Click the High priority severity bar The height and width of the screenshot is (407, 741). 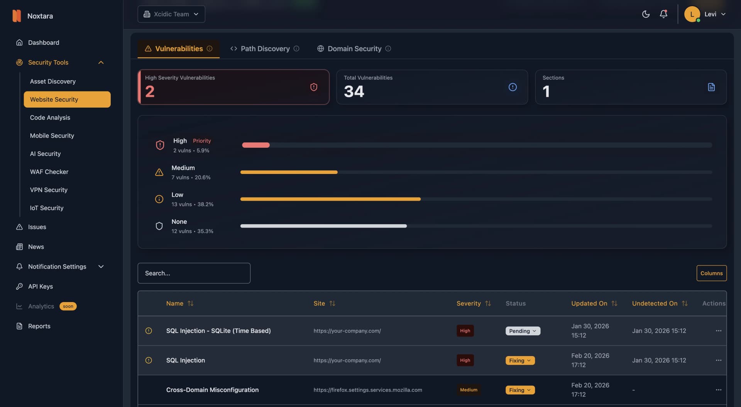[255, 145]
